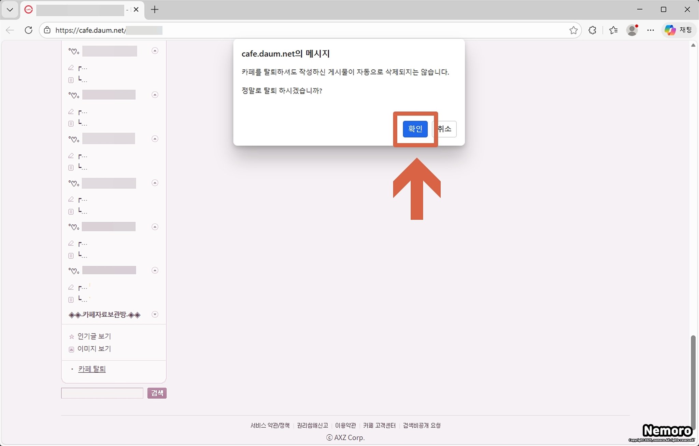Image resolution: width=699 pixels, height=446 pixels.
Task: Open 이미지 보기 in sidebar
Action: (94, 349)
